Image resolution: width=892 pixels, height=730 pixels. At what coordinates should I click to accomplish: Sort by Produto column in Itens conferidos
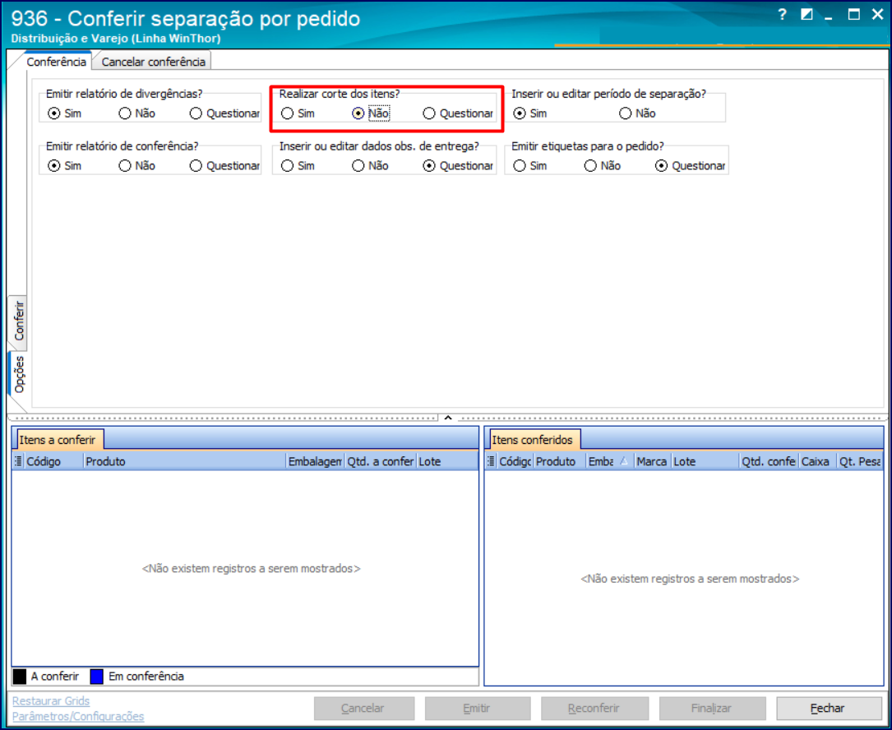559,461
